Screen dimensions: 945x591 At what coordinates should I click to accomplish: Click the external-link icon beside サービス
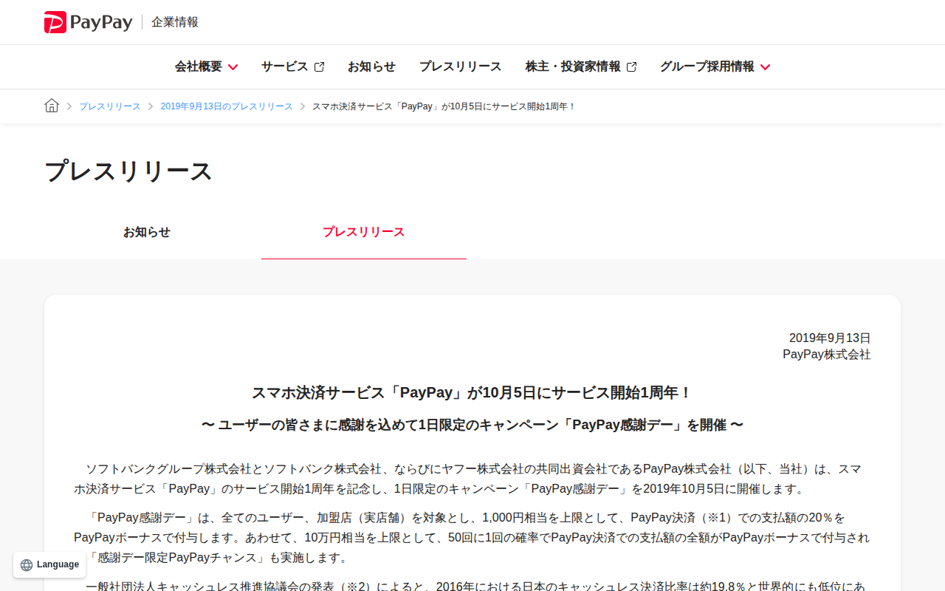coord(319,66)
